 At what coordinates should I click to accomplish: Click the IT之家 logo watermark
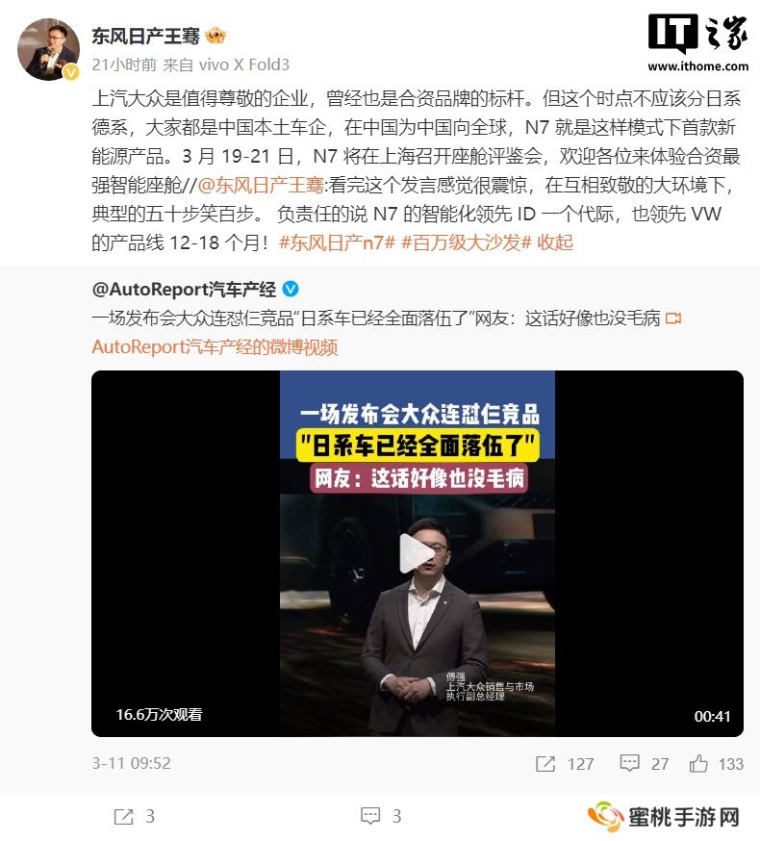point(697,43)
